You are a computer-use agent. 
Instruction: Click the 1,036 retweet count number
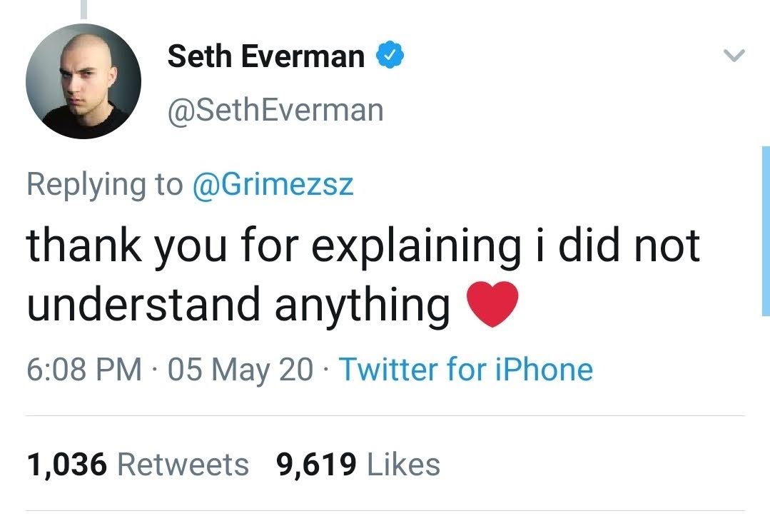[x=67, y=465]
